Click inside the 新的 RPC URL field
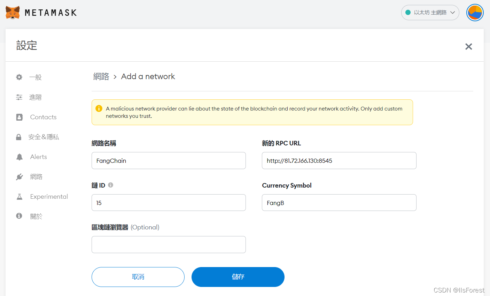The image size is (490, 296). pyautogui.click(x=339, y=160)
